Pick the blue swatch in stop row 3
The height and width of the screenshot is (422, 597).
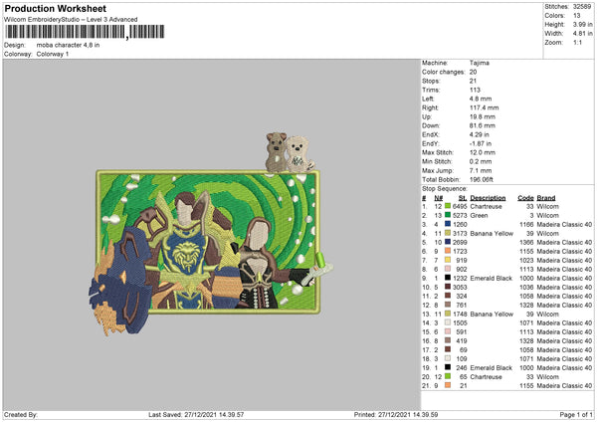tap(448, 224)
